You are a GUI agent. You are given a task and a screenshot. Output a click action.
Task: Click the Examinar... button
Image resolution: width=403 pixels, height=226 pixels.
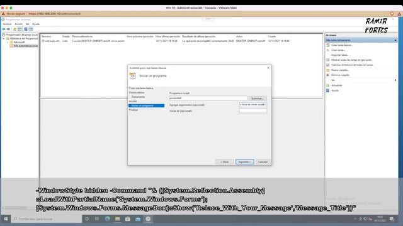coord(258,99)
